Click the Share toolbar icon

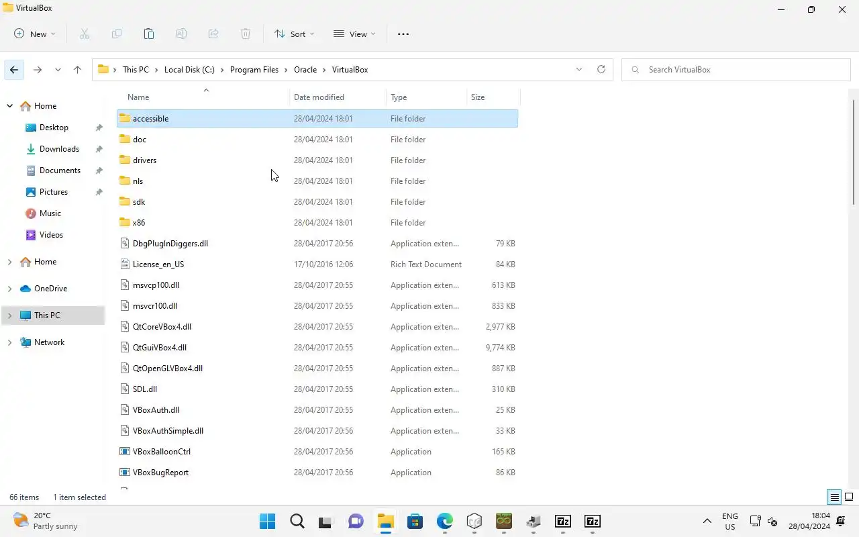coord(213,34)
